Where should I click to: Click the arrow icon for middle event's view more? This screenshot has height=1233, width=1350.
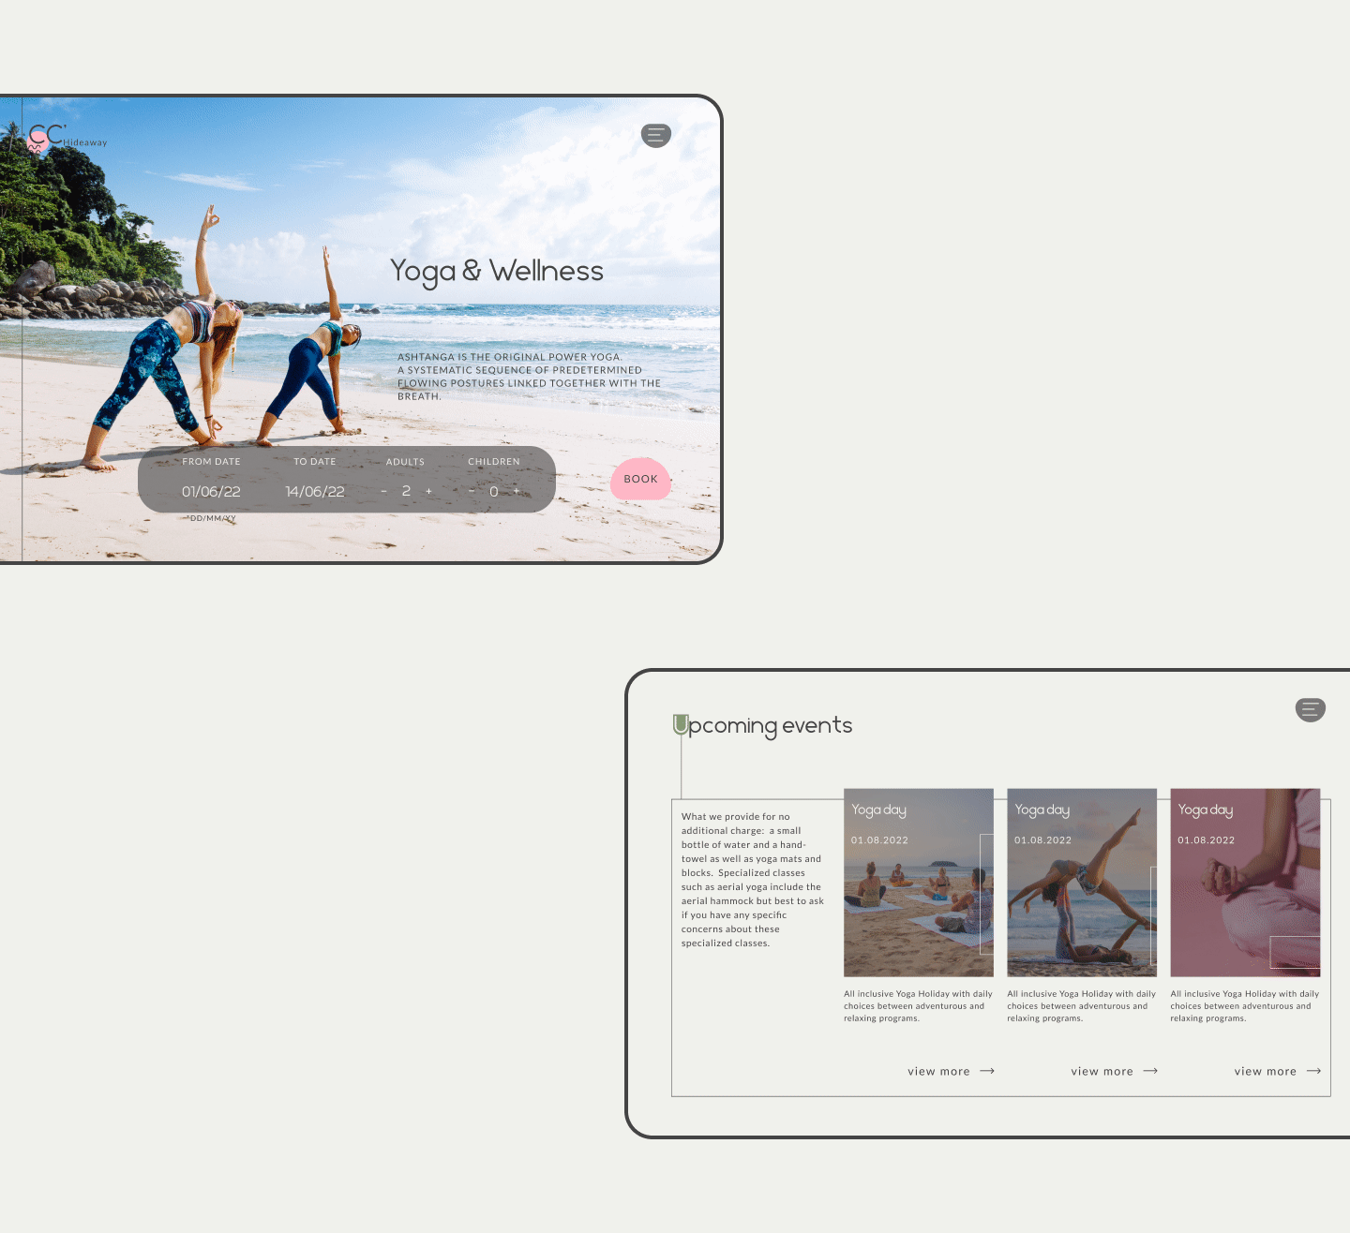click(x=1150, y=1071)
